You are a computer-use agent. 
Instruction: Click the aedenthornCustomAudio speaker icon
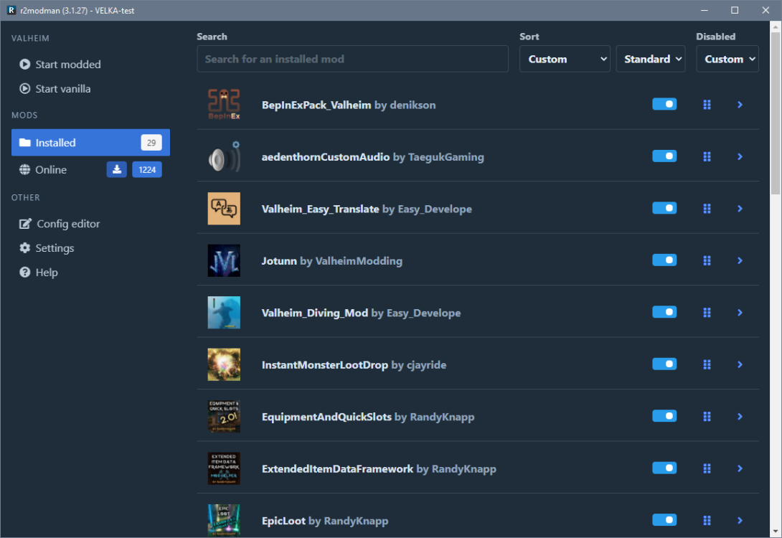[x=224, y=156]
